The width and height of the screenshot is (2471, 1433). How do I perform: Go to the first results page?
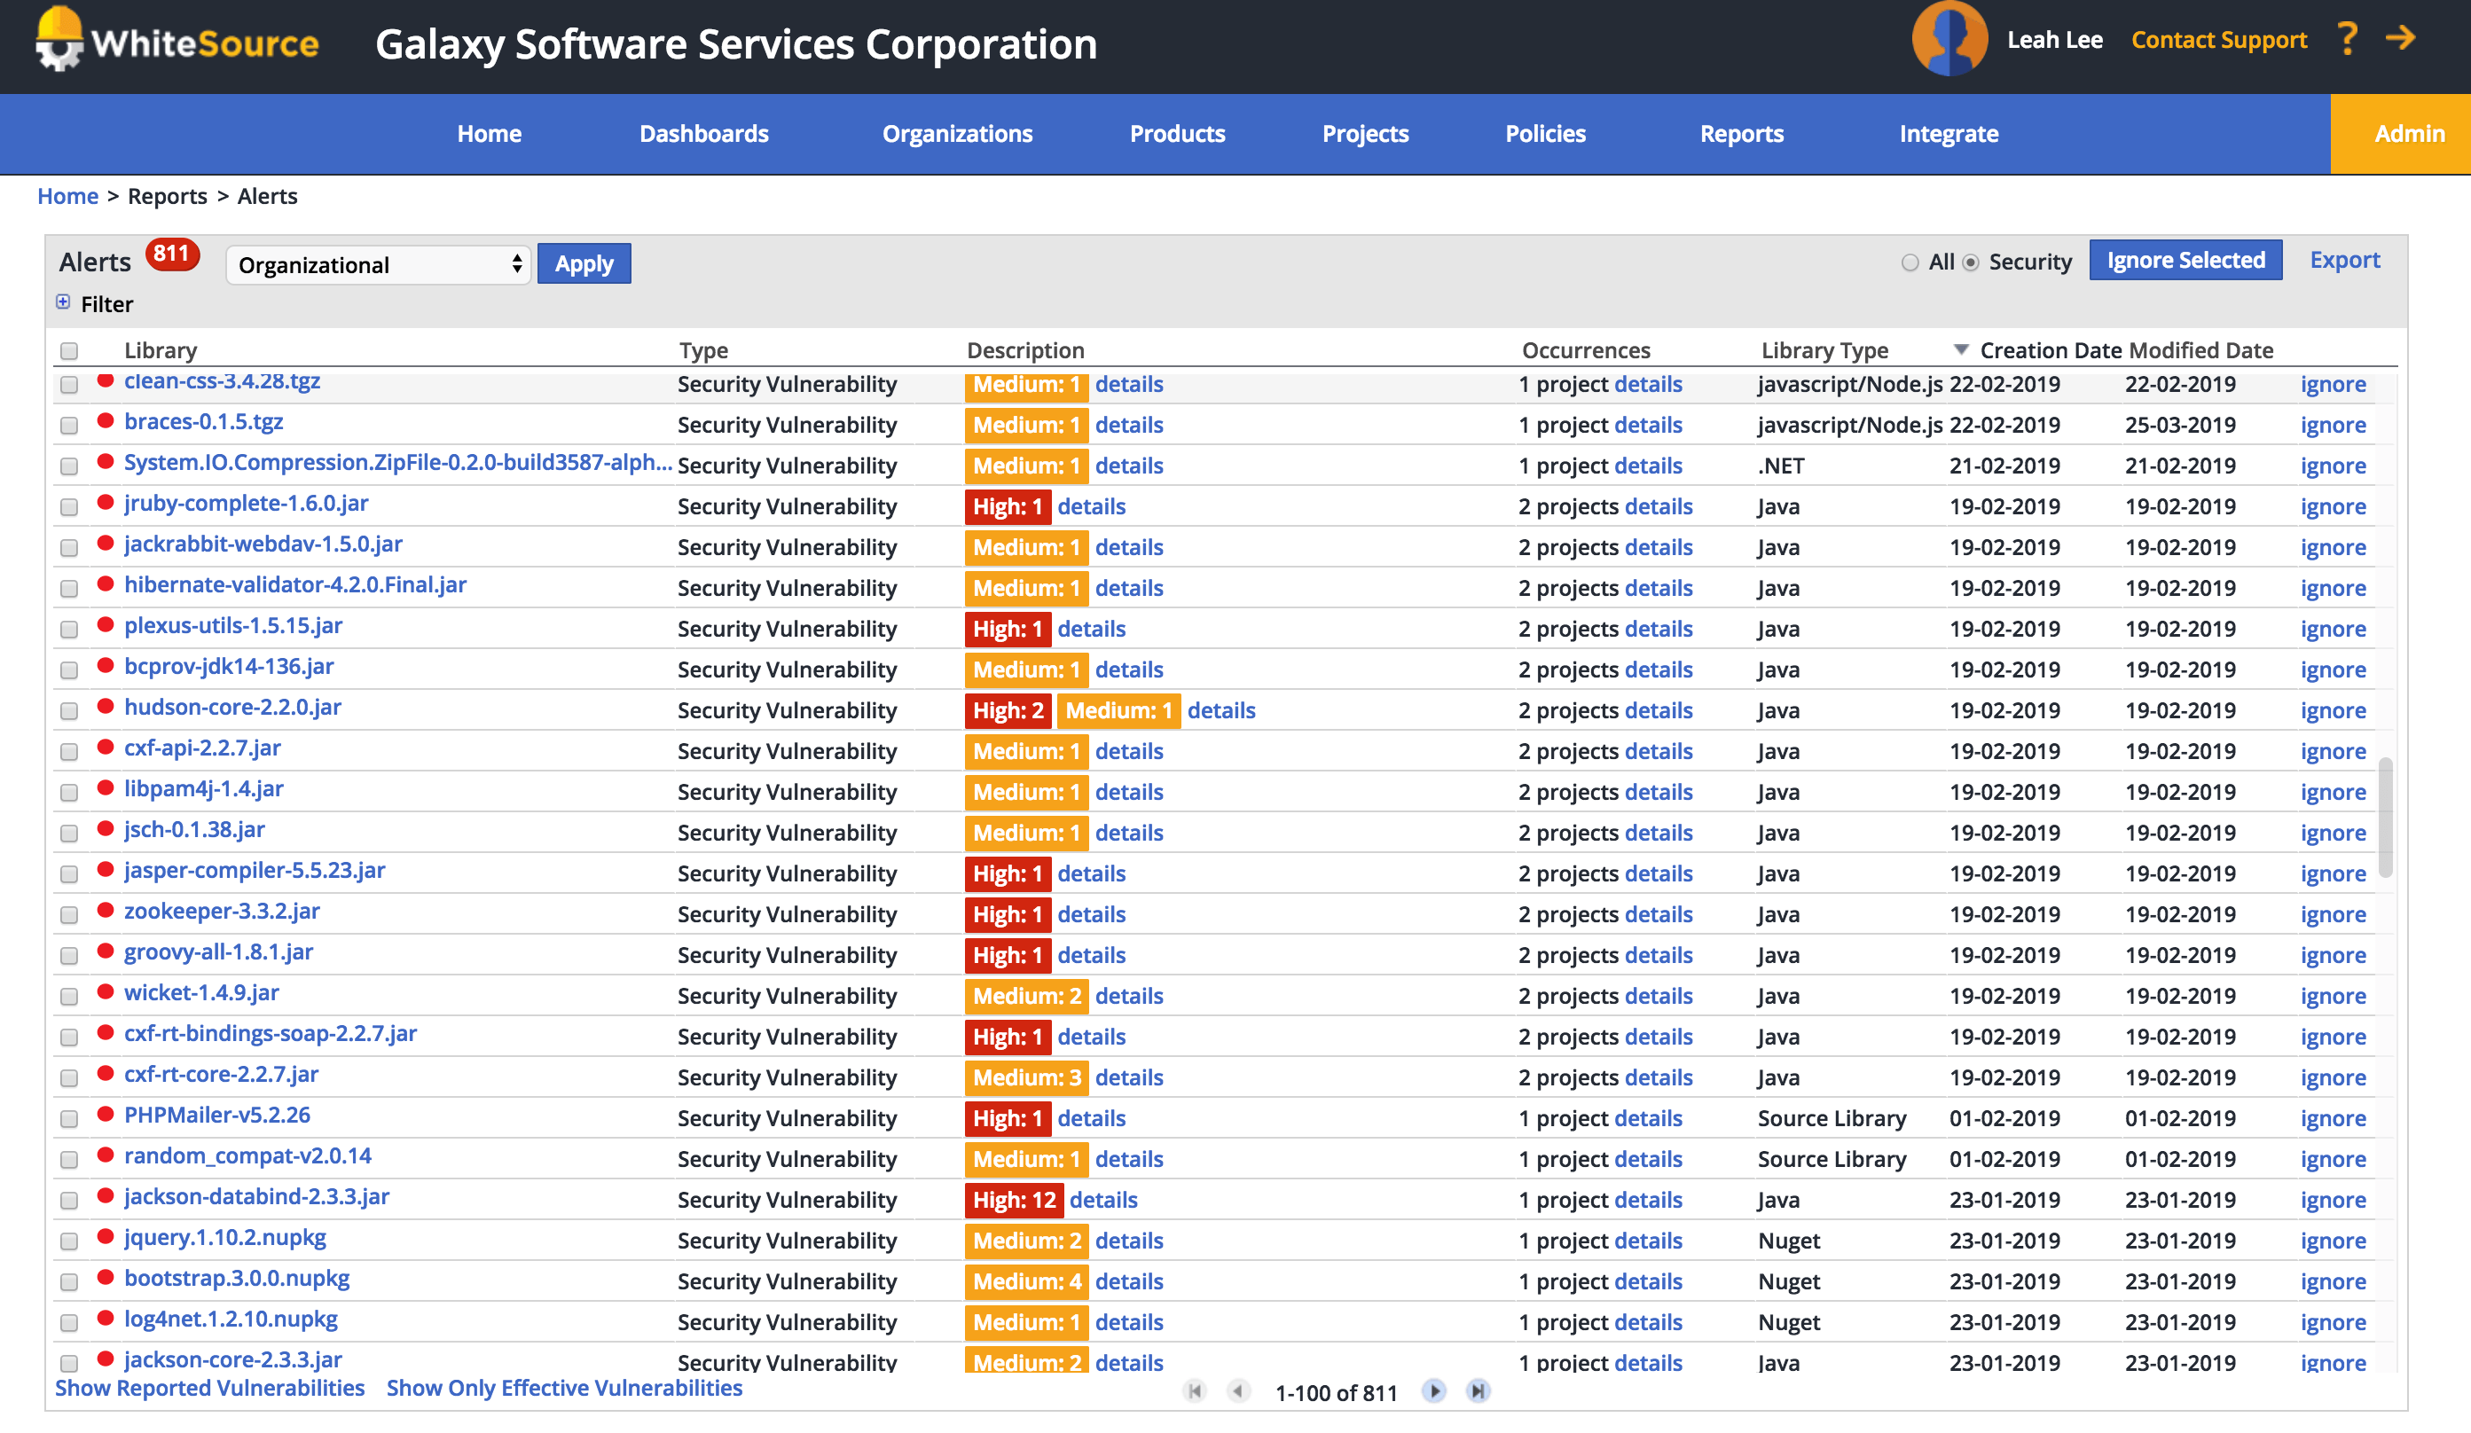1193,1390
